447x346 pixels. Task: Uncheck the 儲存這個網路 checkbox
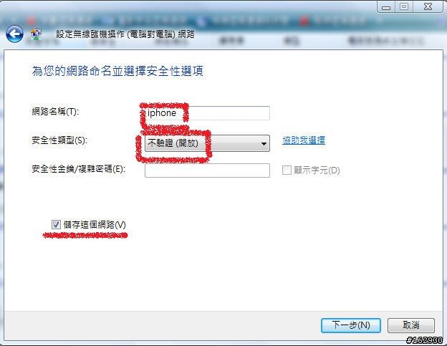(56, 225)
